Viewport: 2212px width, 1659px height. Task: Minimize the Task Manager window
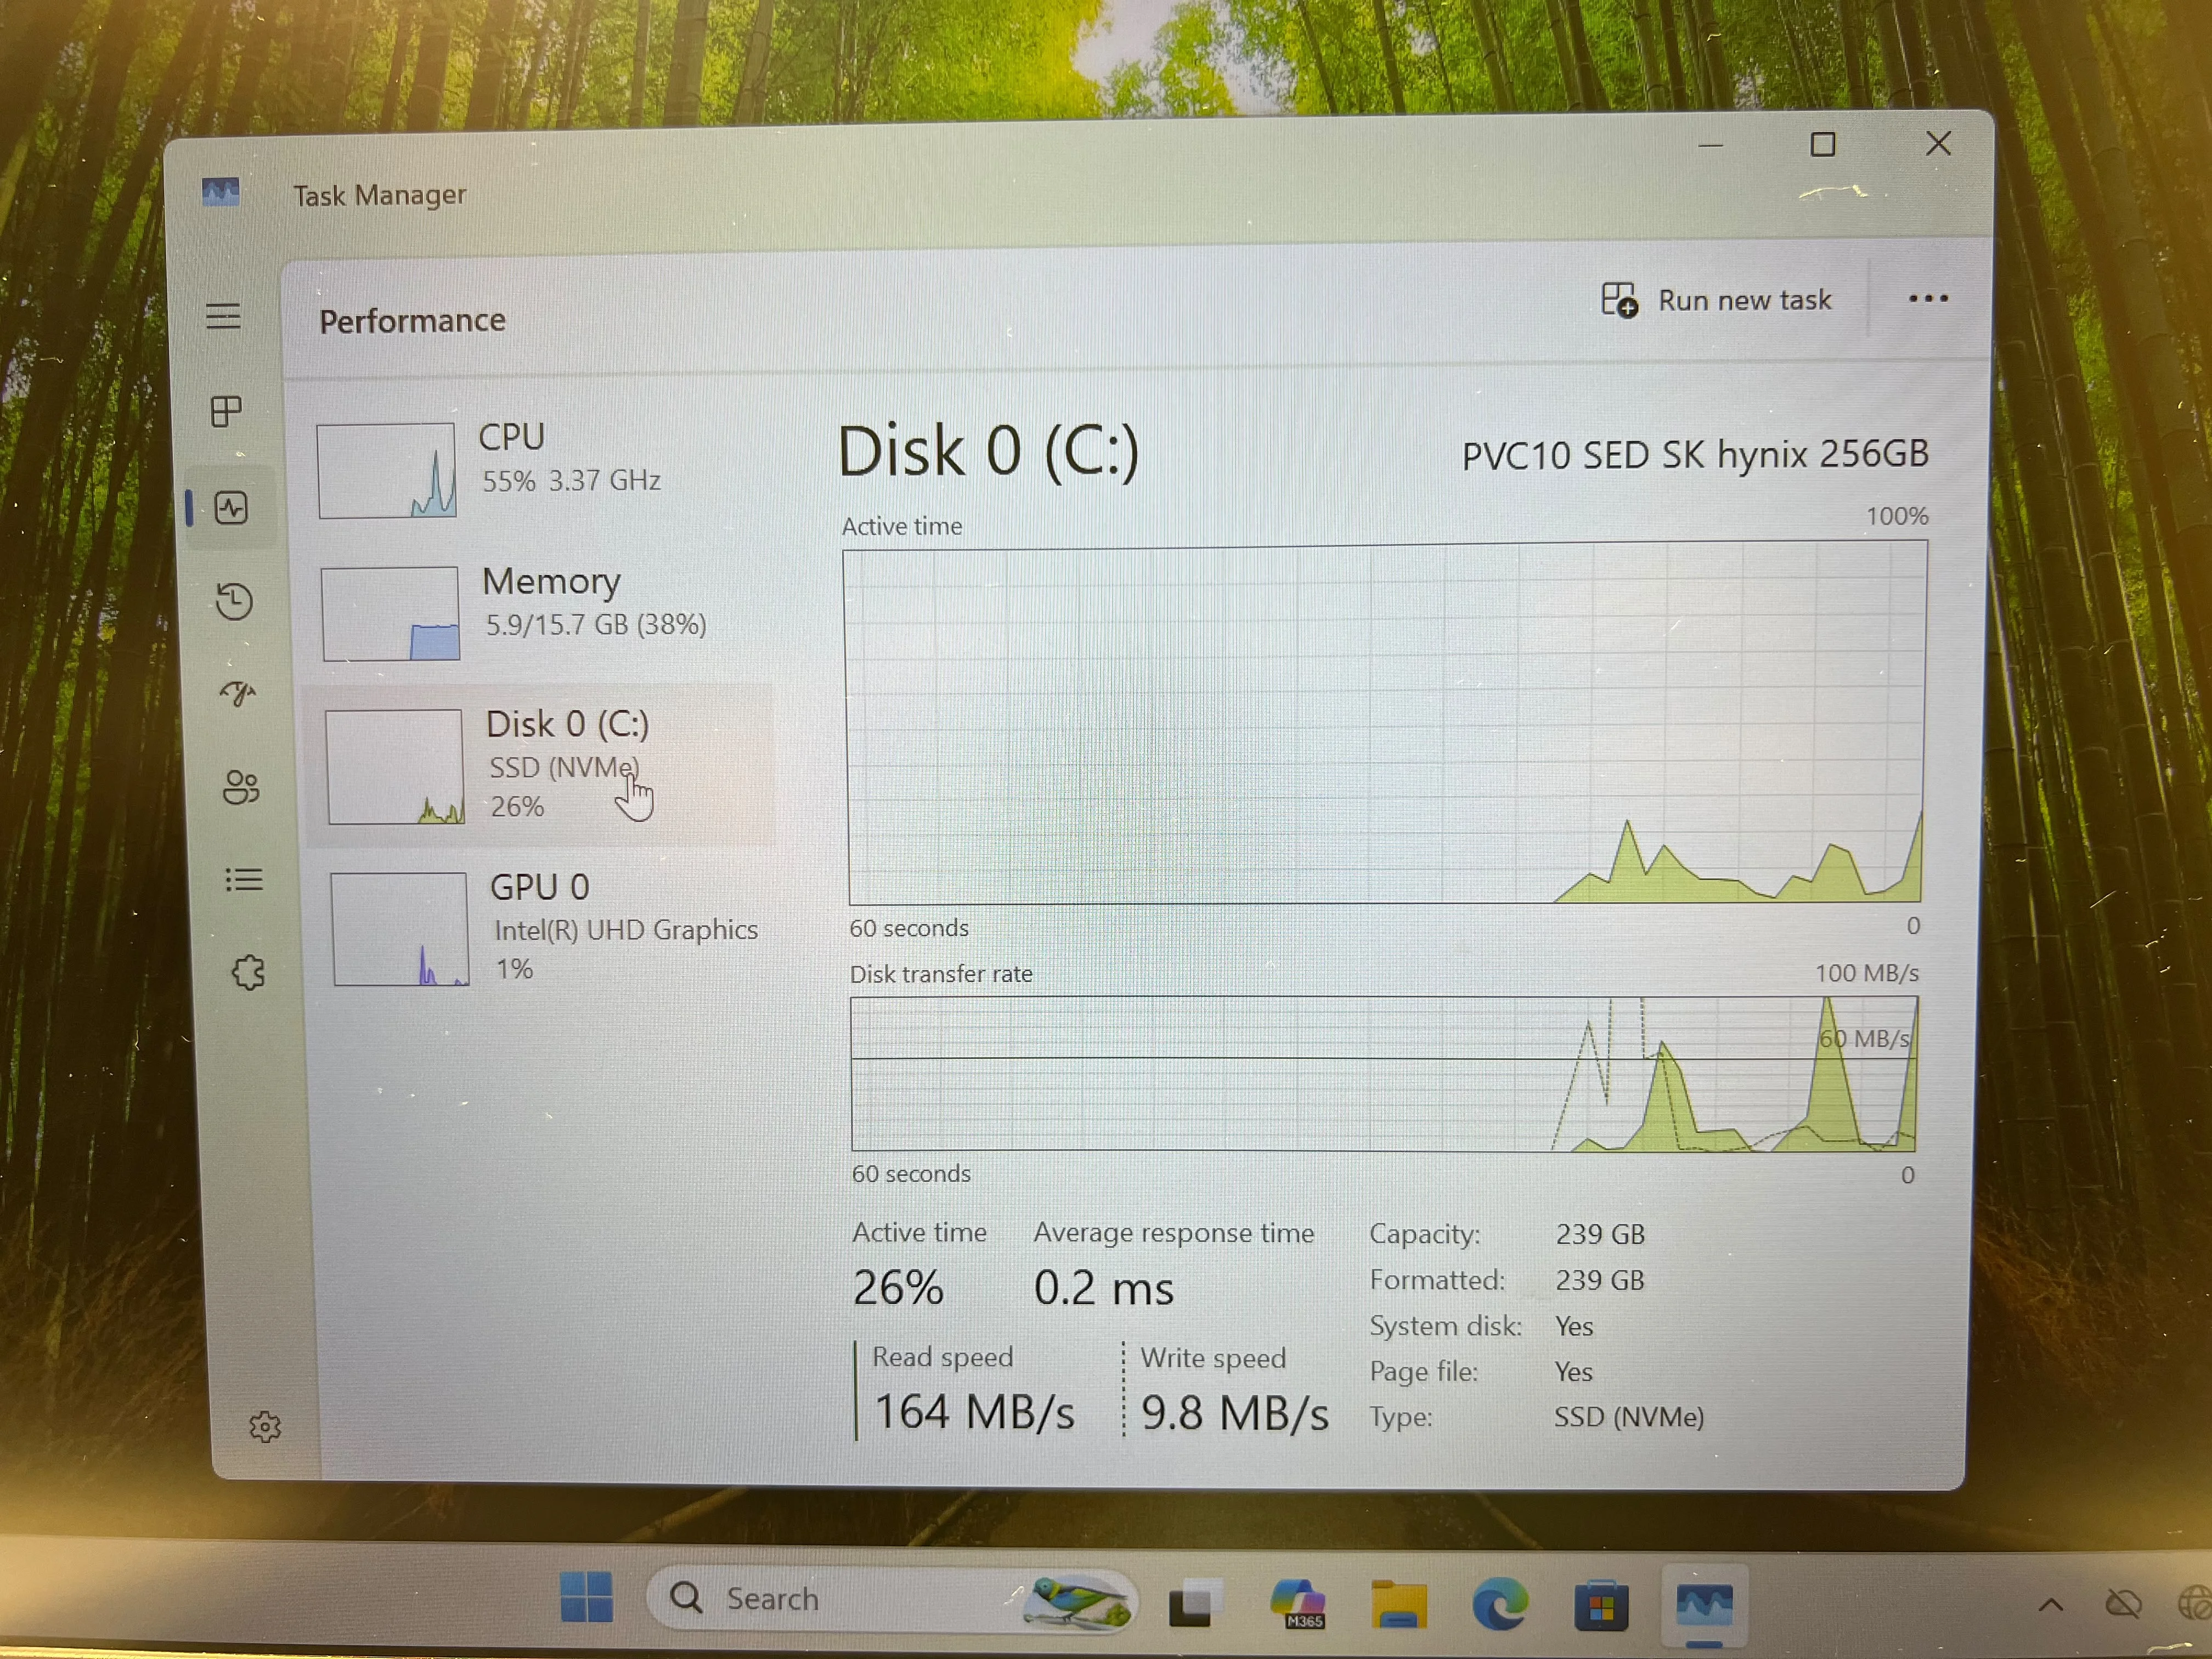click(1711, 146)
